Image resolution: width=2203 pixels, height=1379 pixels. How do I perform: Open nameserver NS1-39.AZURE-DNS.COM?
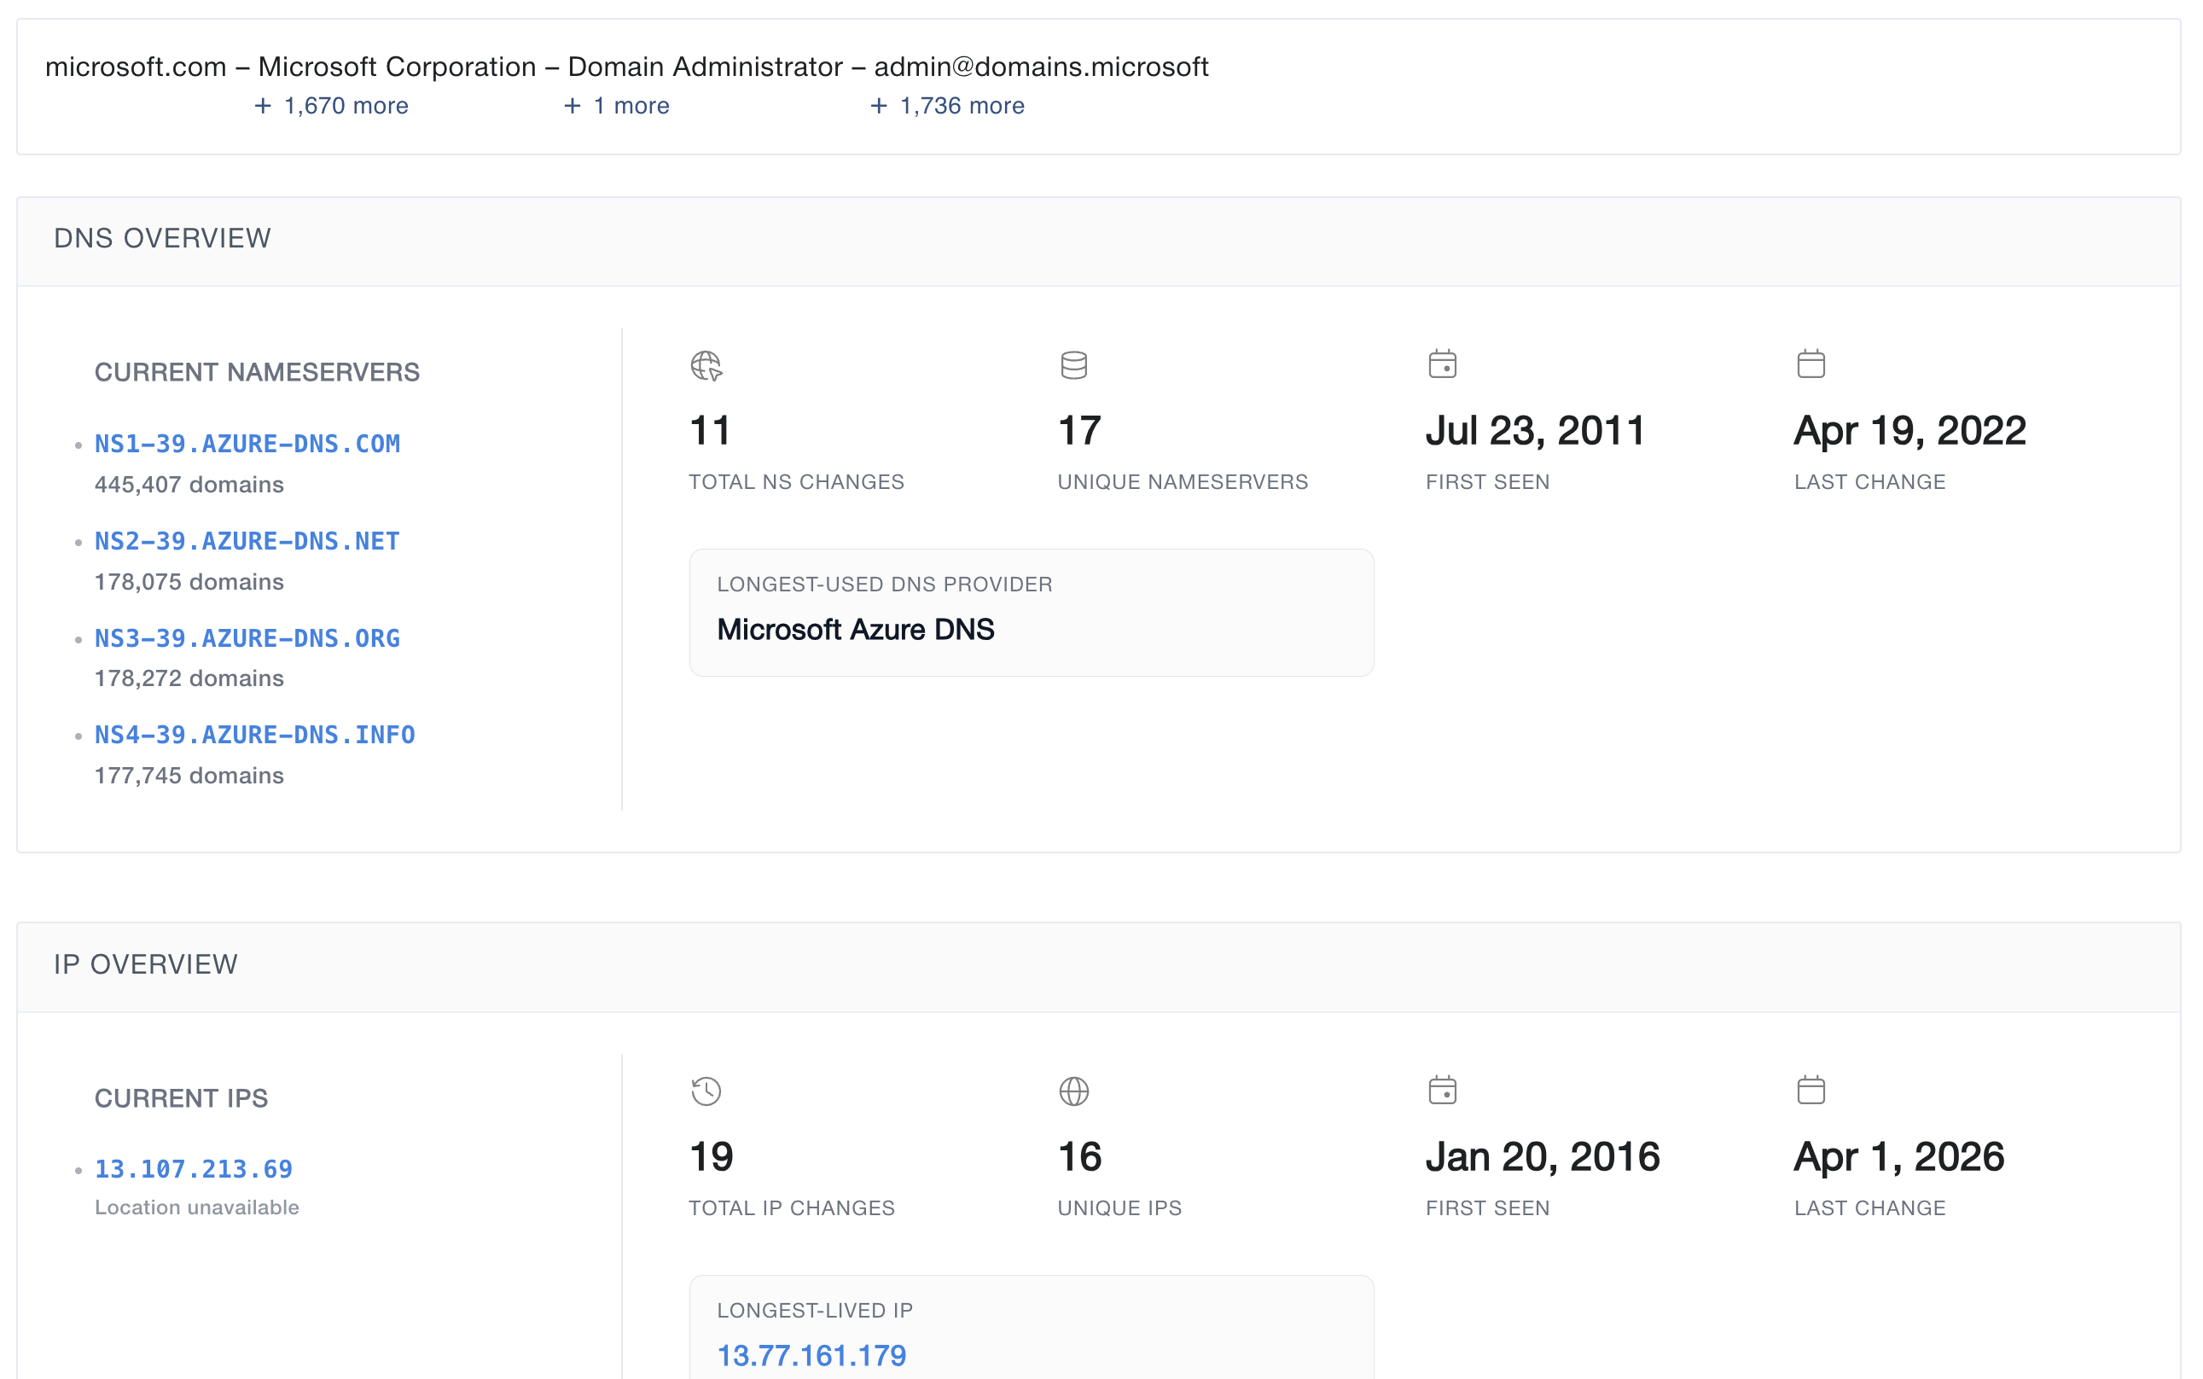click(x=247, y=444)
